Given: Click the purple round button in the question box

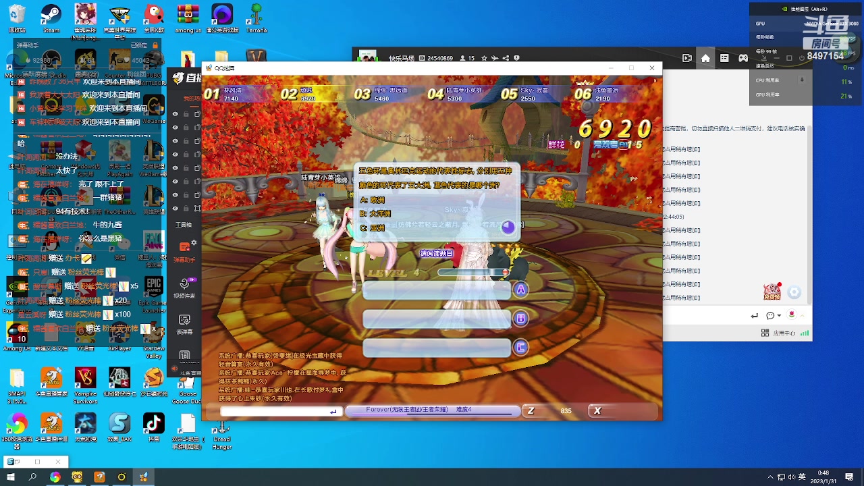Looking at the screenshot, I should coord(508,227).
